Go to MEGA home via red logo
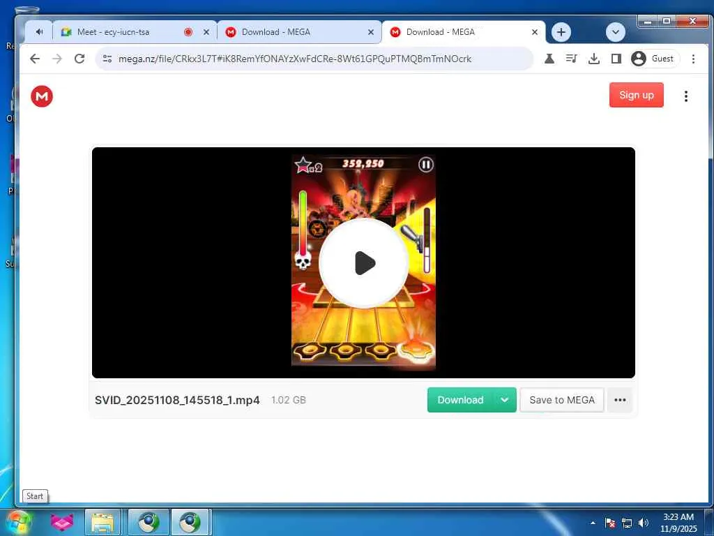Screen dimensions: 714x536 42,96
